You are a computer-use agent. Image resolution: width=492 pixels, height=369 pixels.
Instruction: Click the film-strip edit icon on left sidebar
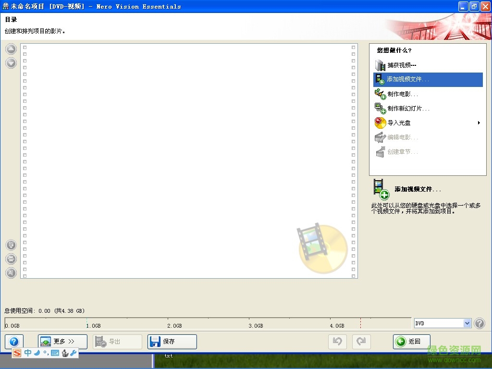11,258
